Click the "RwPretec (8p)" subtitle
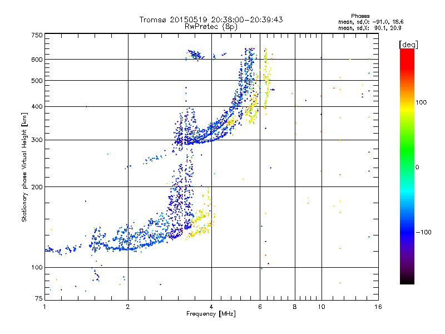Viewport: 445px width, 334px height. coord(211,27)
